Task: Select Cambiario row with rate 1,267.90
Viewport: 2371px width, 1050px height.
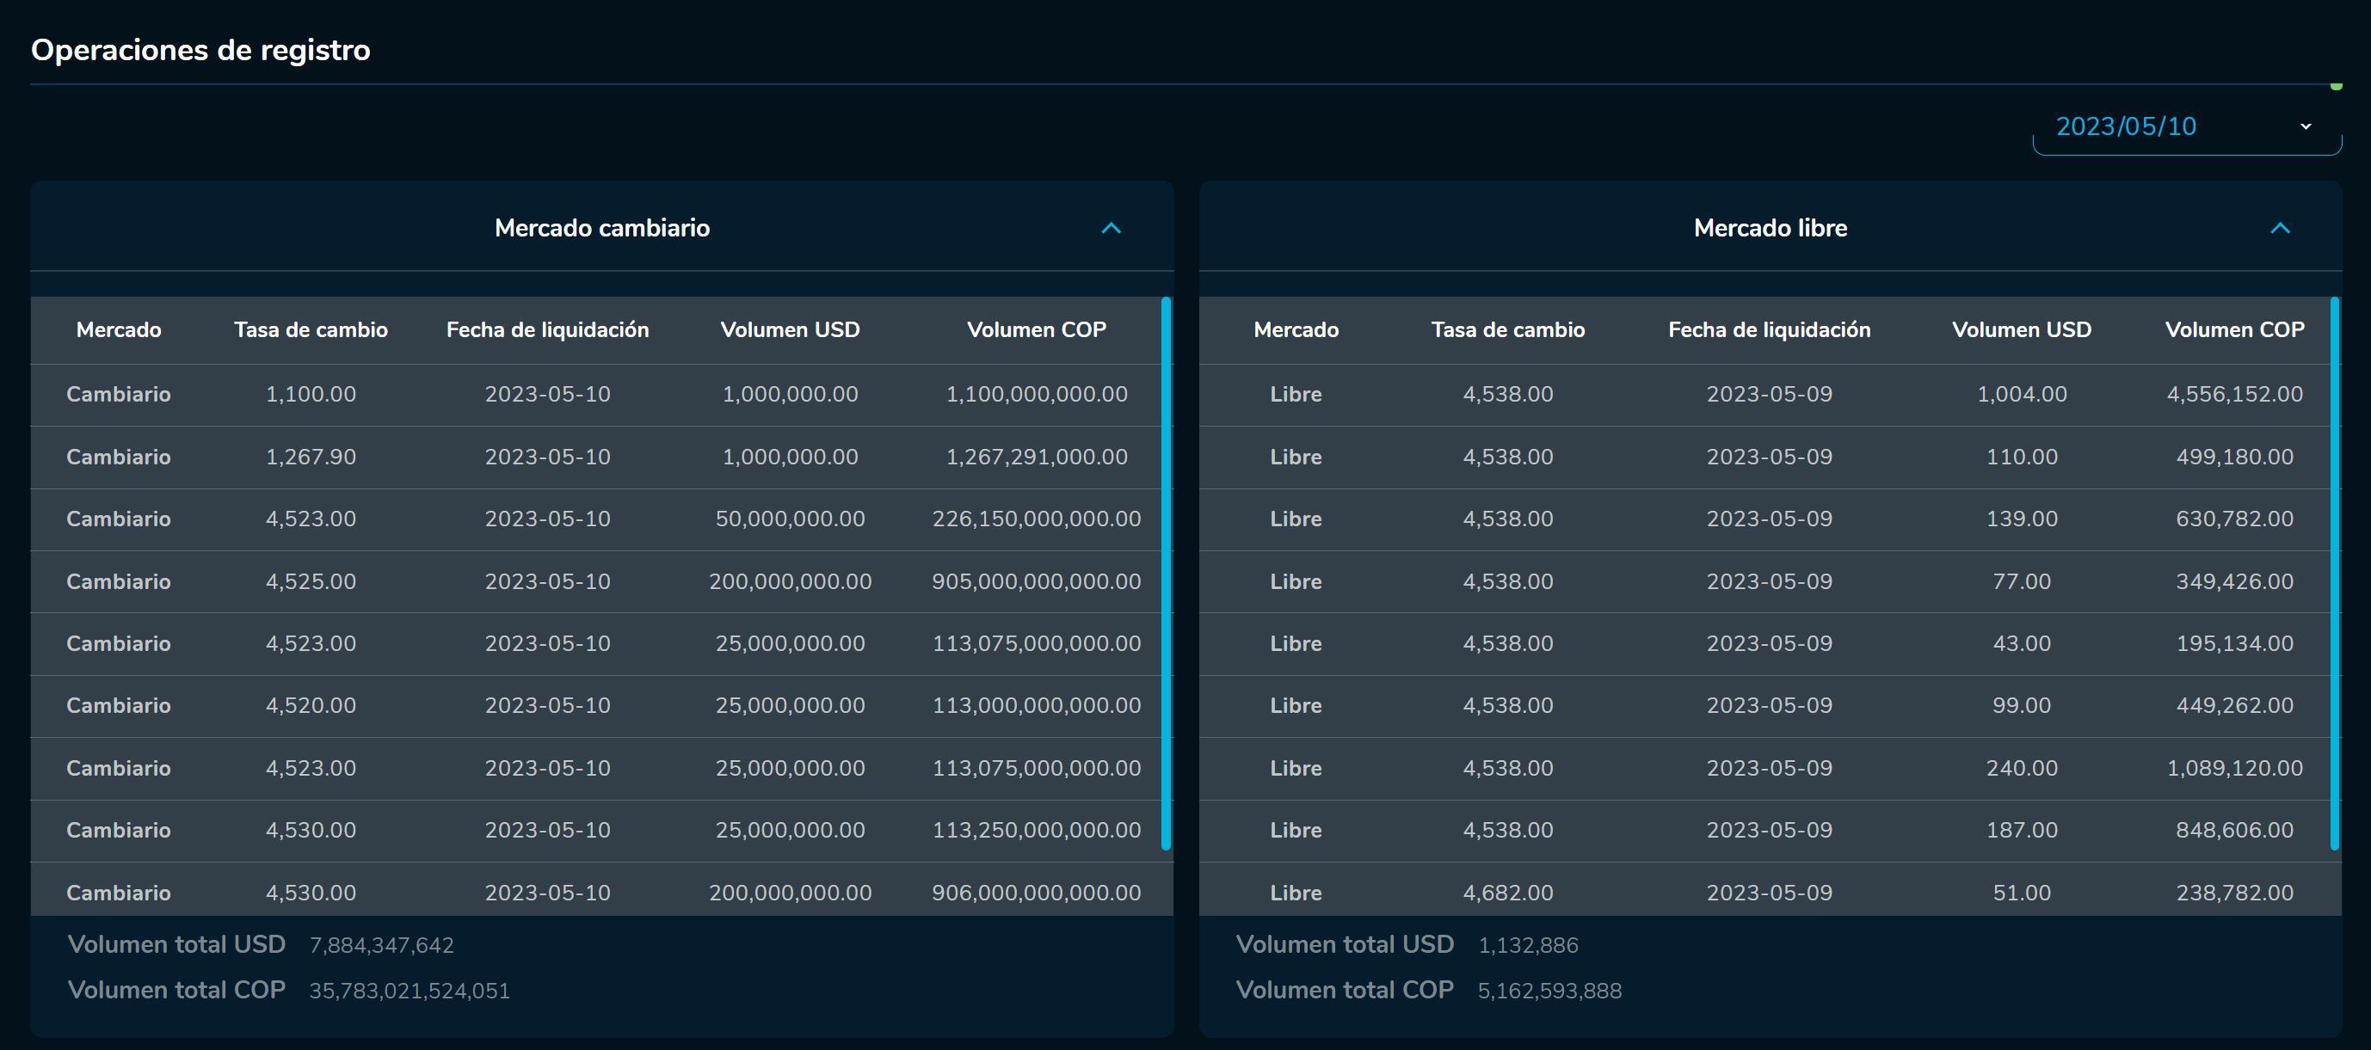Action: [311, 457]
